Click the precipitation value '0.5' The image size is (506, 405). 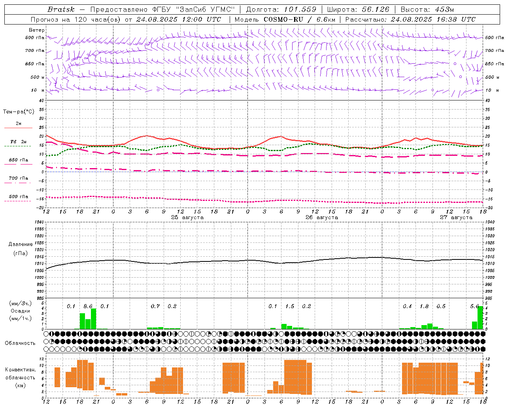click(x=441, y=307)
